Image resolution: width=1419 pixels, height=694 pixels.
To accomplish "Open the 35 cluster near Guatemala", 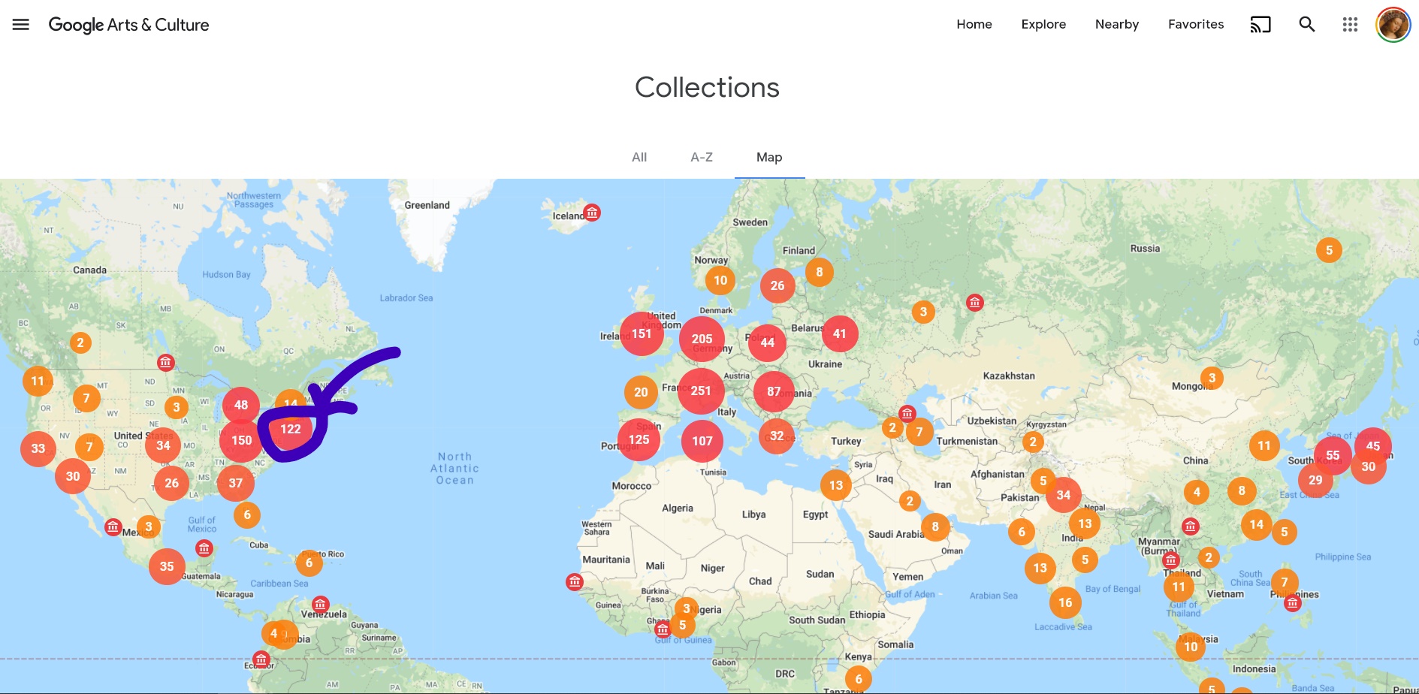I will (x=167, y=566).
